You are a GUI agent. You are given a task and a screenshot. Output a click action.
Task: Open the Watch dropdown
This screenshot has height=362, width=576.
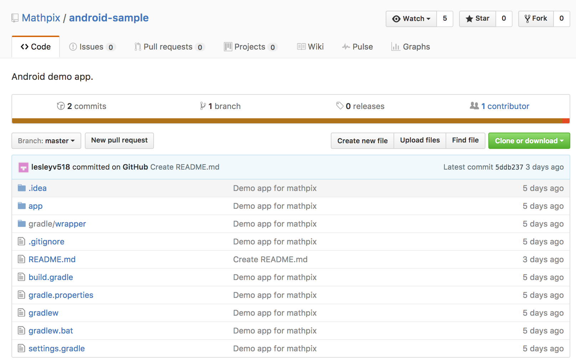[x=411, y=19]
